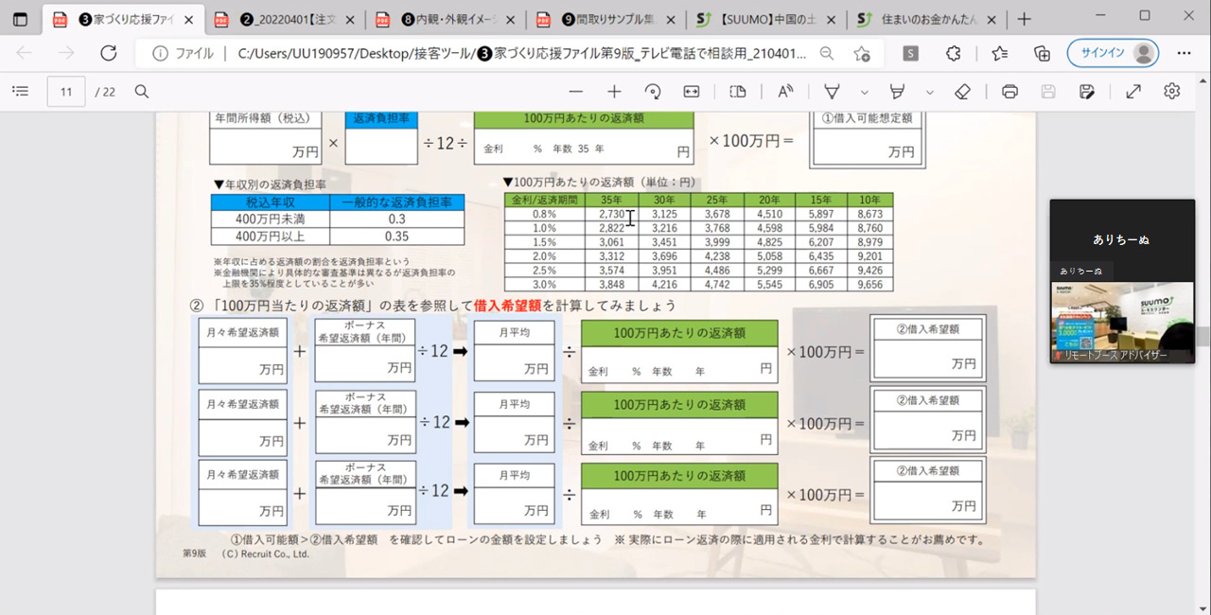
Task: Enter full screen PDF view
Action: (x=1133, y=92)
